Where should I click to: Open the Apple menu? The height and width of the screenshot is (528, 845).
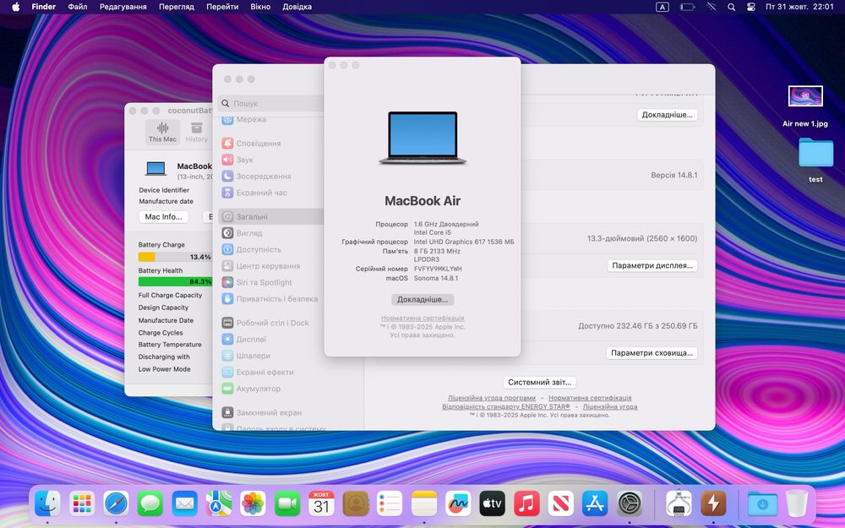pyautogui.click(x=15, y=7)
